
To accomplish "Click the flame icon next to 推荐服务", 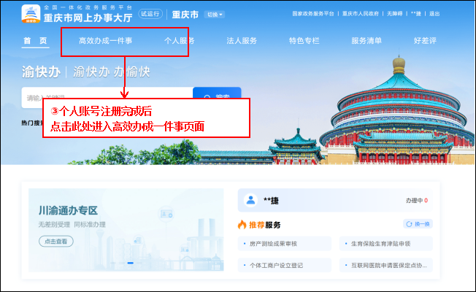I will pyautogui.click(x=242, y=225).
